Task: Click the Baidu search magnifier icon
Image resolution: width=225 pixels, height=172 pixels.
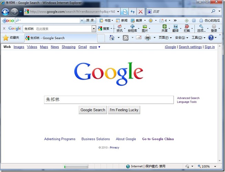Action: pos(213,11)
